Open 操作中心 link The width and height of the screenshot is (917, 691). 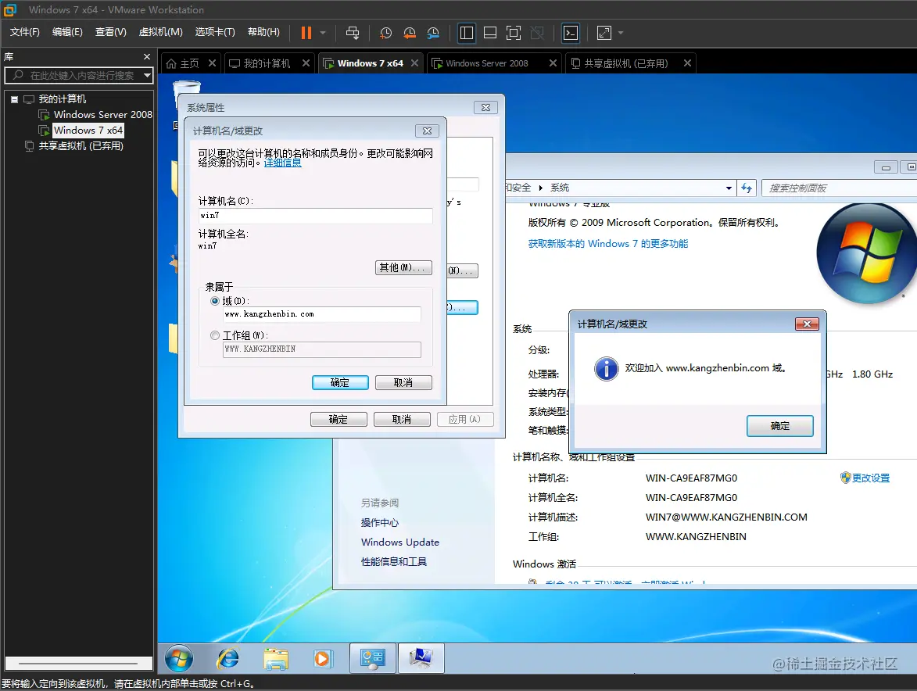pos(380,523)
